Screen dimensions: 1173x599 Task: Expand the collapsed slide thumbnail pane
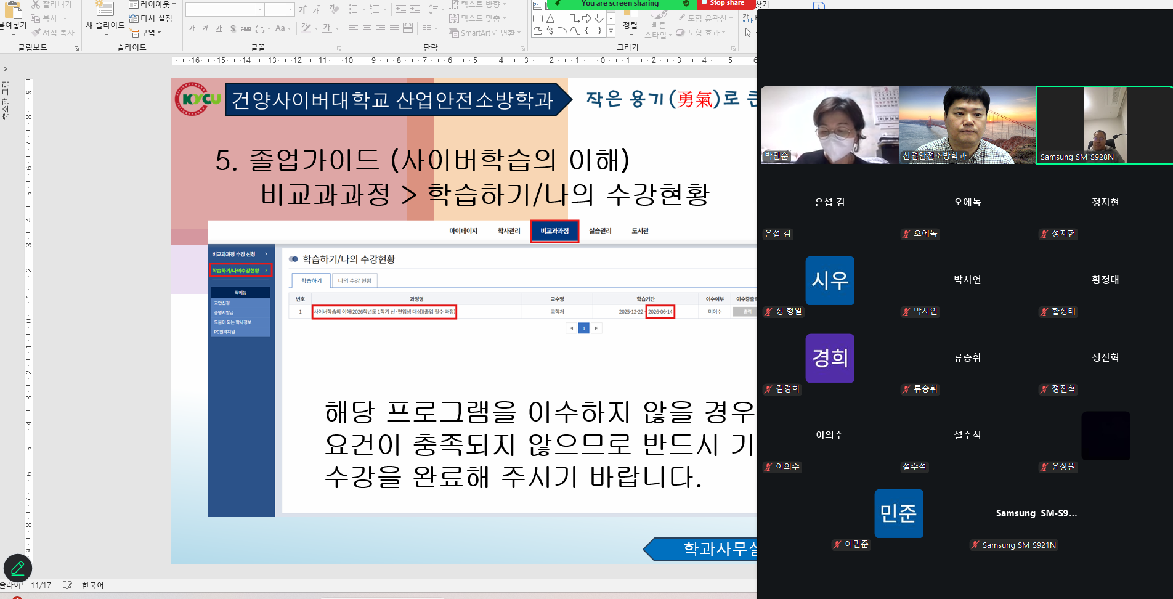tap(6, 68)
